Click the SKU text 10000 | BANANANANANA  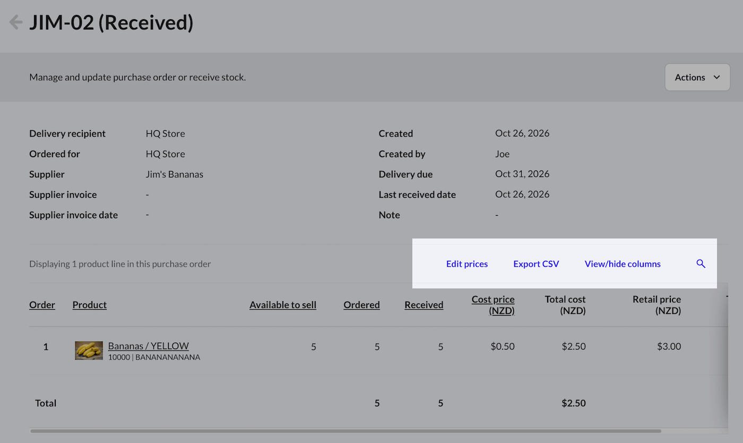pos(154,357)
